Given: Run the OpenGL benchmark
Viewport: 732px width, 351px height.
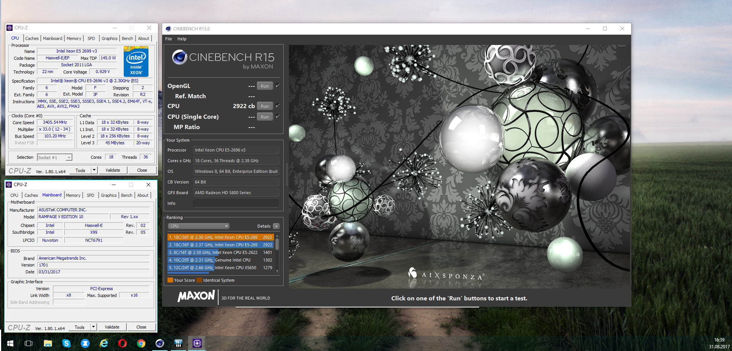Looking at the screenshot, I should click(265, 86).
